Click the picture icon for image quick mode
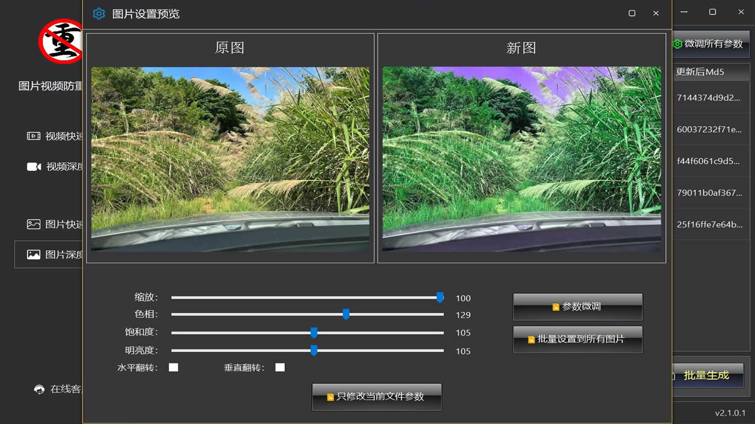 [34, 224]
